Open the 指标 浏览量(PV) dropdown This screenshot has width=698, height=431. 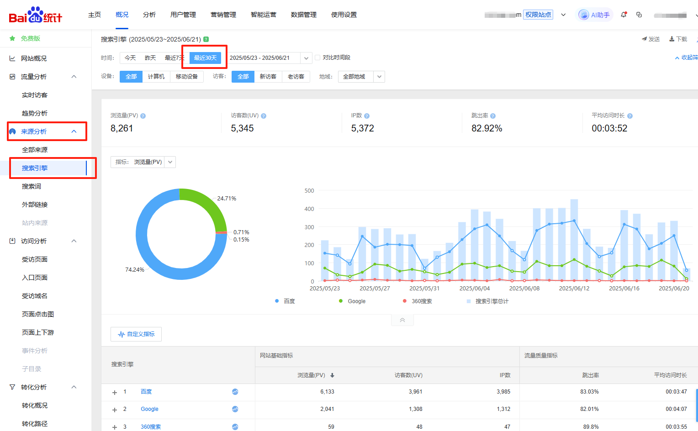pyautogui.click(x=169, y=162)
